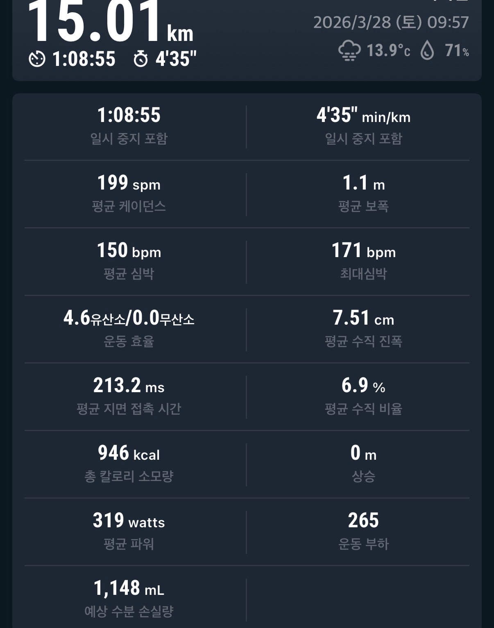Image resolution: width=494 pixels, height=628 pixels.
Task: Open the 2026/3/28 date and time
Action: click(x=391, y=22)
